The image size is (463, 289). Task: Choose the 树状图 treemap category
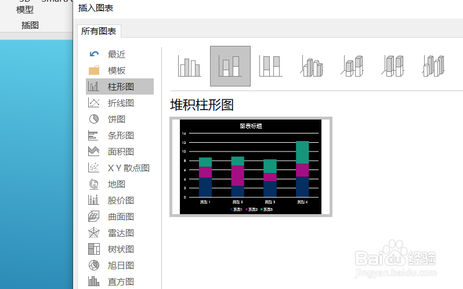tap(120, 249)
